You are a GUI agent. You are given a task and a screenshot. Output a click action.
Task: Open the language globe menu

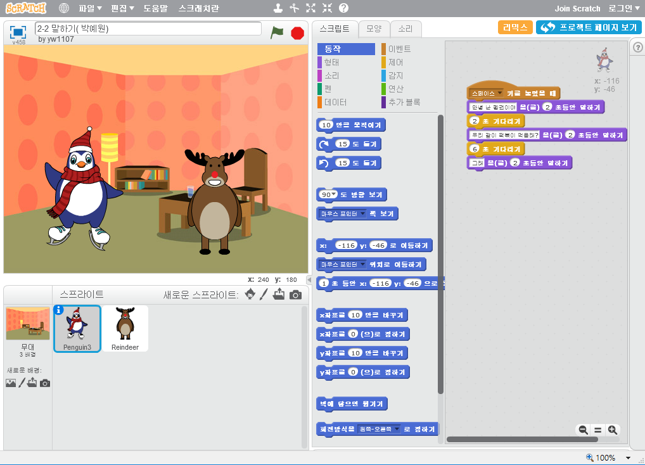point(64,8)
